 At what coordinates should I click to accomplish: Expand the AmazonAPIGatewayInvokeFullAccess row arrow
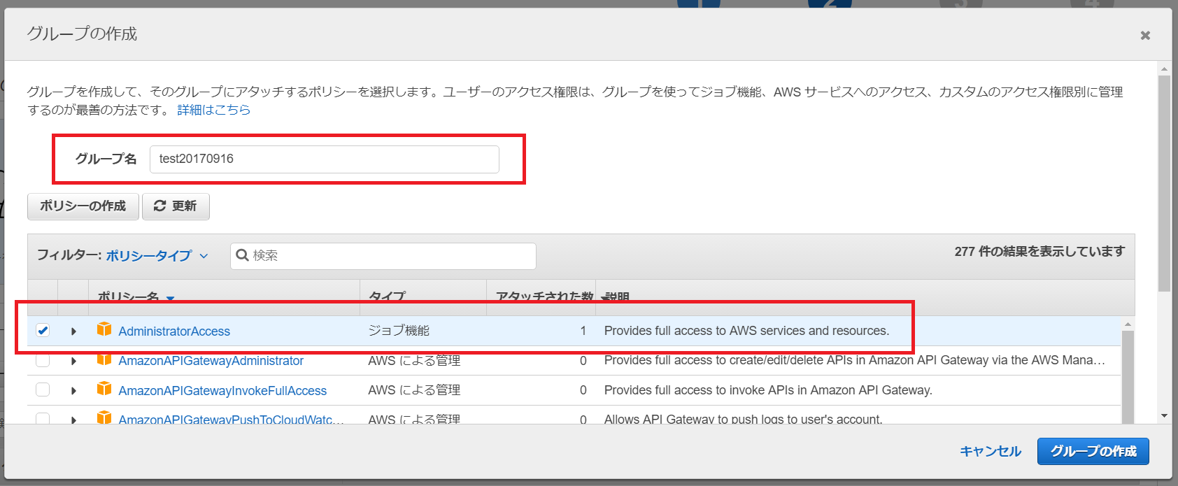point(73,390)
